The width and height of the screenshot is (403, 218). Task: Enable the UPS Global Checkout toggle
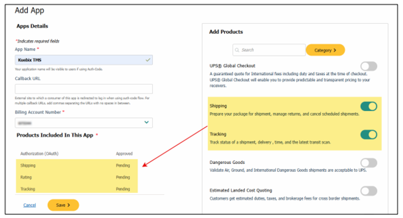click(x=369, y=66)
